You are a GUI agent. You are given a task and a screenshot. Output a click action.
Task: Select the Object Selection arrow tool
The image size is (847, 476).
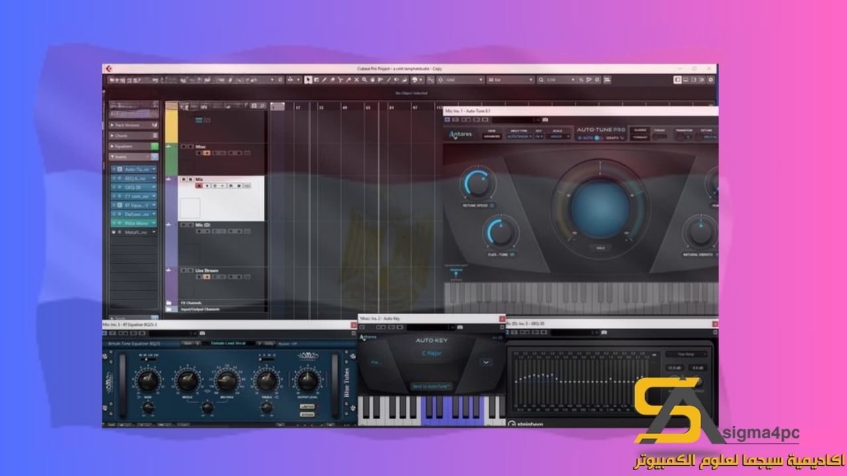point(308,79)
